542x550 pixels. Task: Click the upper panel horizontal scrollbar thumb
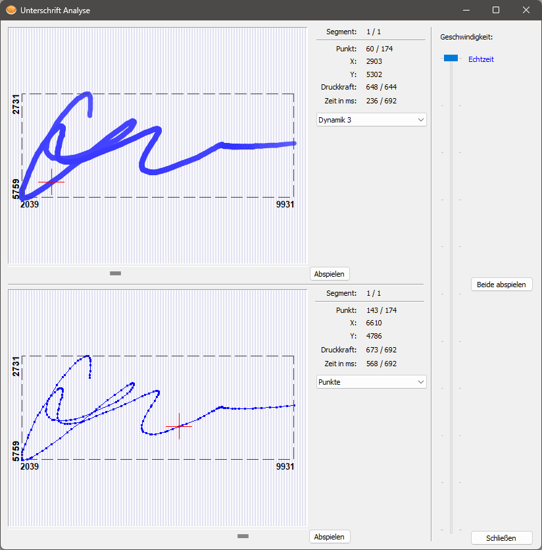[116, 273]
